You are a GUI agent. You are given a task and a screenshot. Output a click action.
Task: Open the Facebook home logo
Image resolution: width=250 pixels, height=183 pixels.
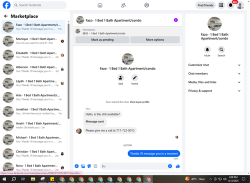(x=6, y=5)
